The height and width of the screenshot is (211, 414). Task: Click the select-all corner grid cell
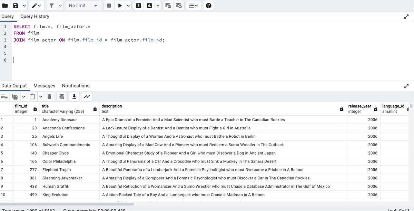click(x=7, y=109)
